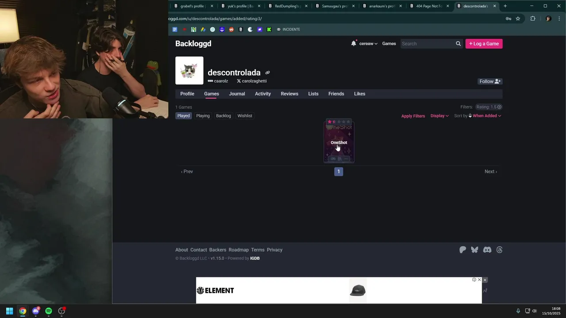566x318 pixels.
Task: Switch to the Profile tab
Action: pyautogui.click(x=187, y=94)
